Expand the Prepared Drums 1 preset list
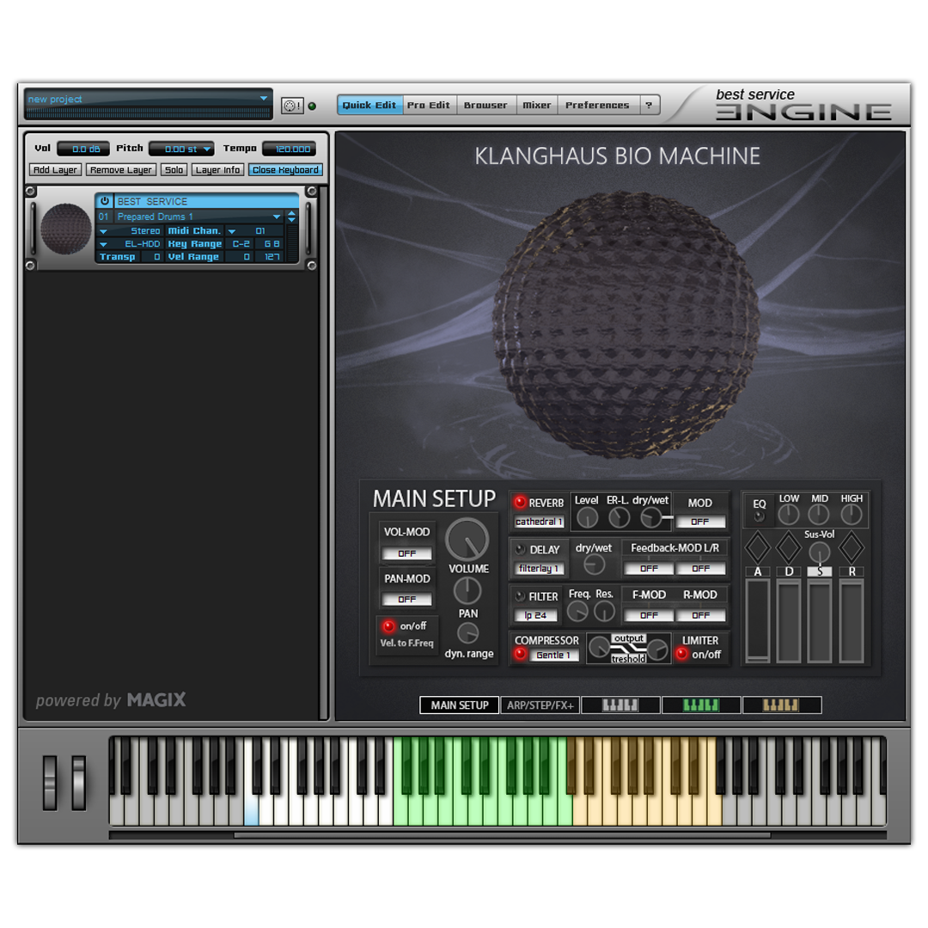The image size is (928, 928). click(x=277, y=217)
